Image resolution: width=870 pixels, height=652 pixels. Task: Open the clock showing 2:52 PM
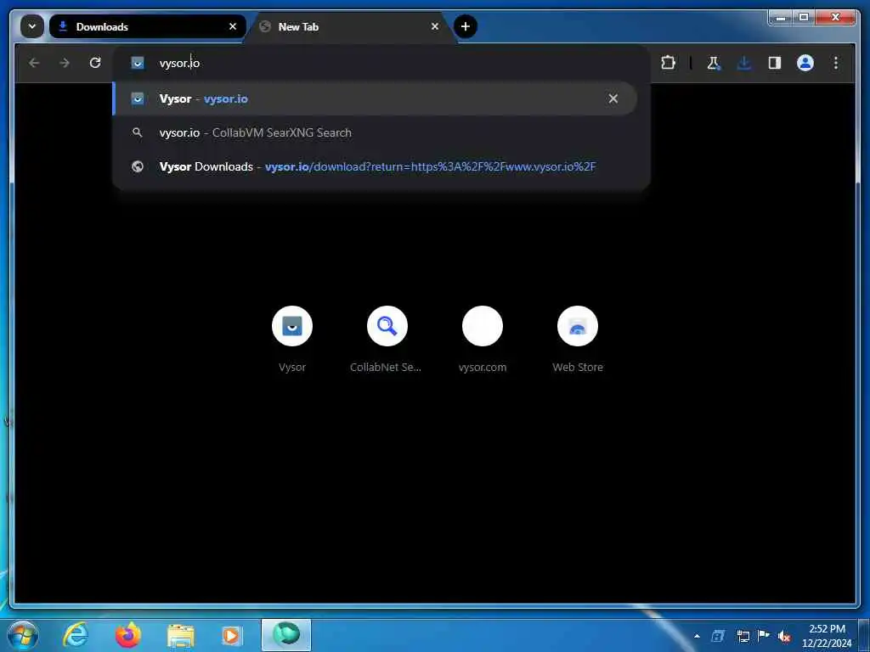(x=827, y=636)
